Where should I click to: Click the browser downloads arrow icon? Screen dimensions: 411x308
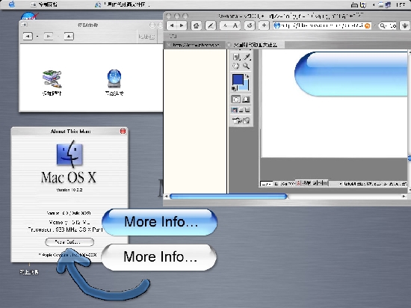point(405,25)
